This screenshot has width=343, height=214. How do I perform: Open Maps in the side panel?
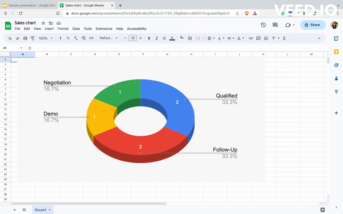click(336, 92)
